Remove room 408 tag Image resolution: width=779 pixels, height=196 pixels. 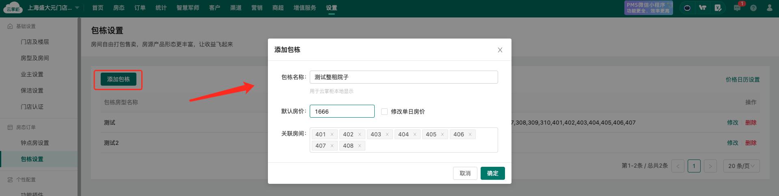tap(360, 146)
